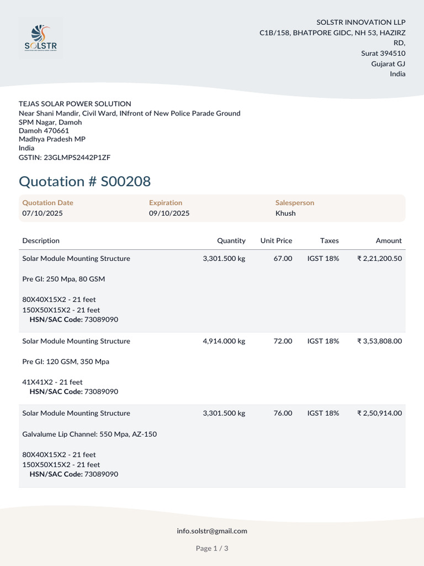Click the Quantity column header

pos(231,240)
